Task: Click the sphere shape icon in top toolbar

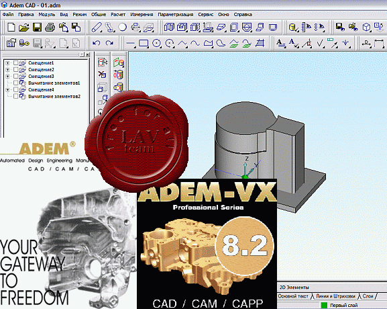Action: (x=123, y=27)
